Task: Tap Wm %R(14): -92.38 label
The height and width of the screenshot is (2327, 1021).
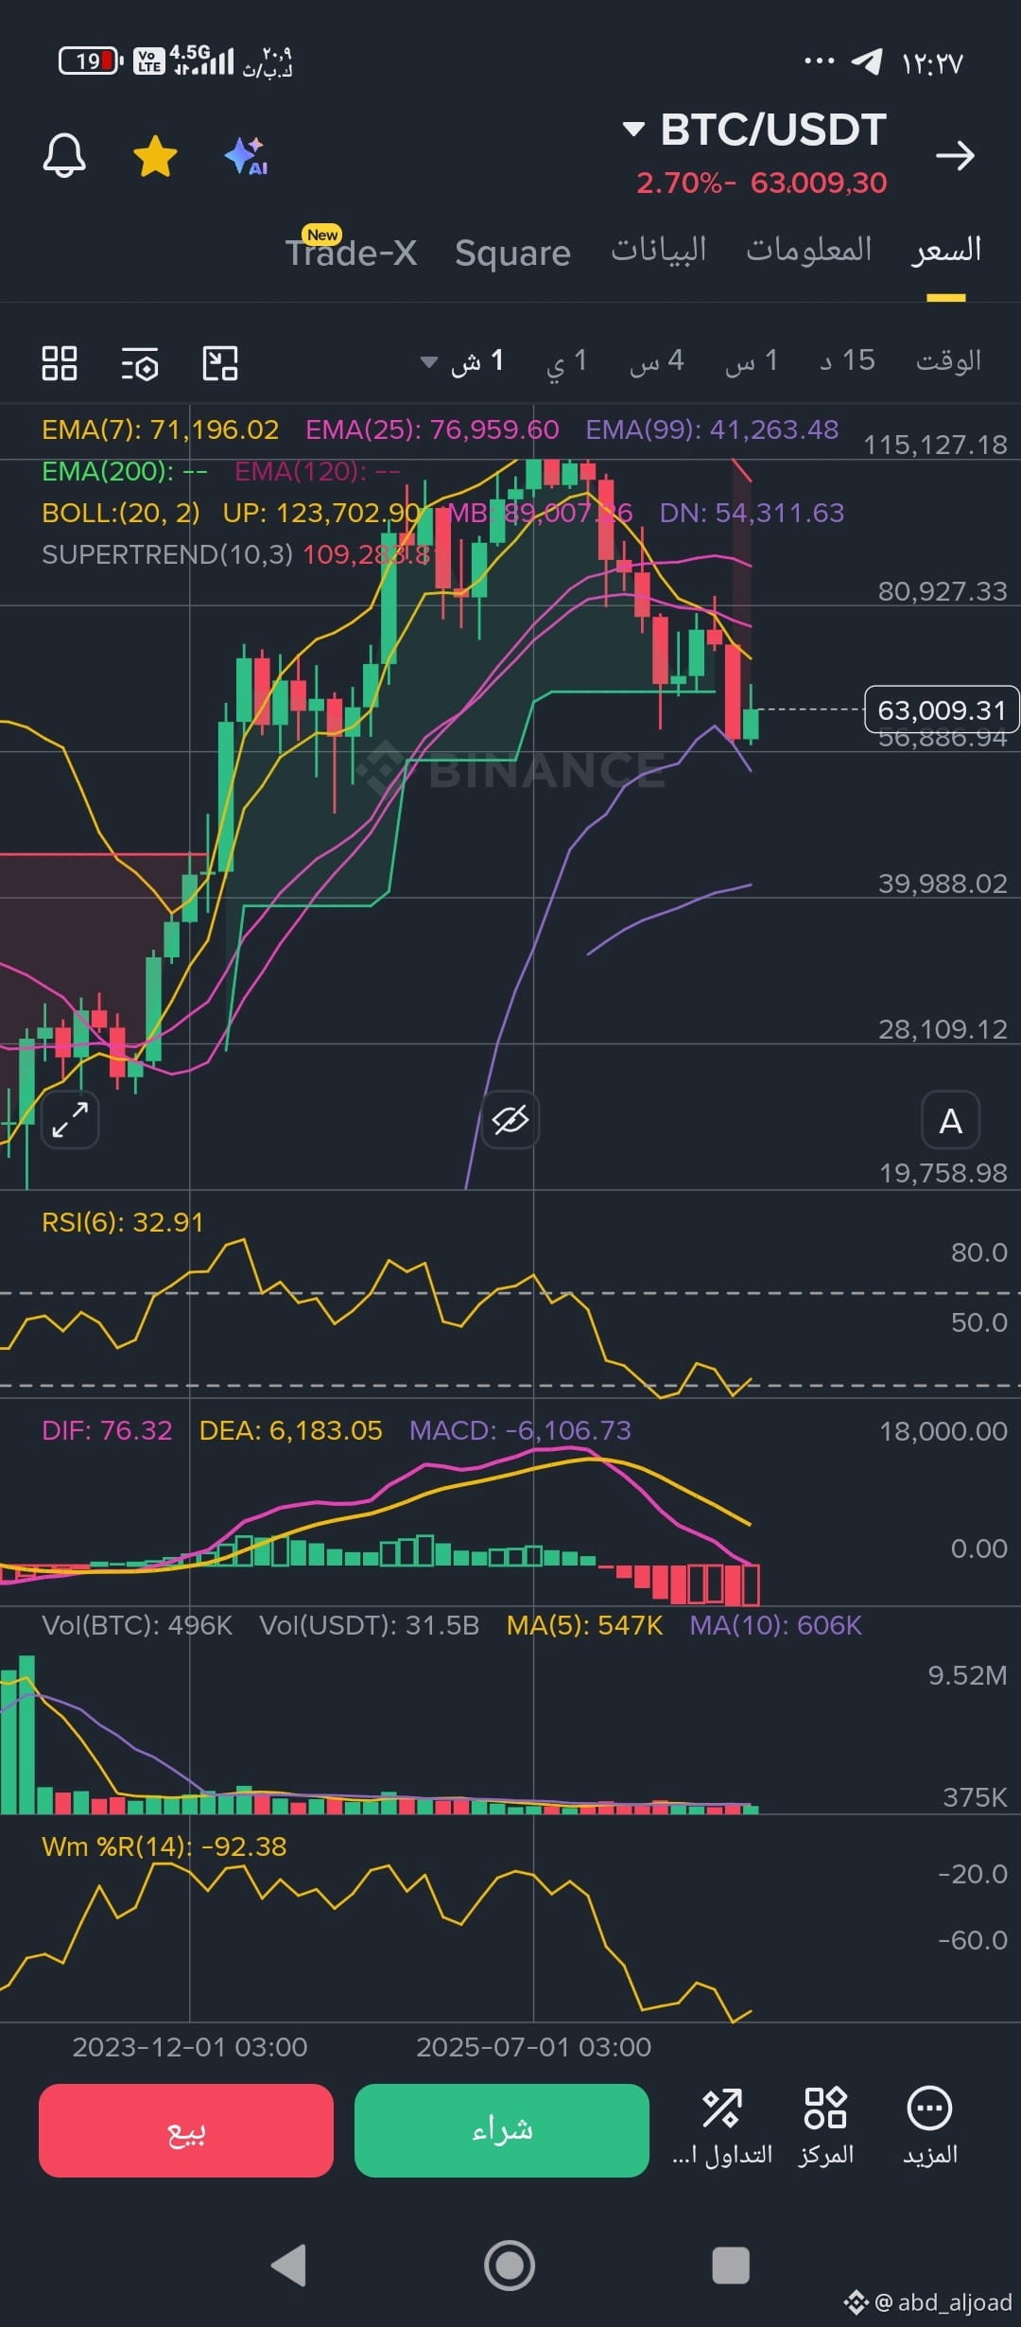Action: [x=164, y=1846]
